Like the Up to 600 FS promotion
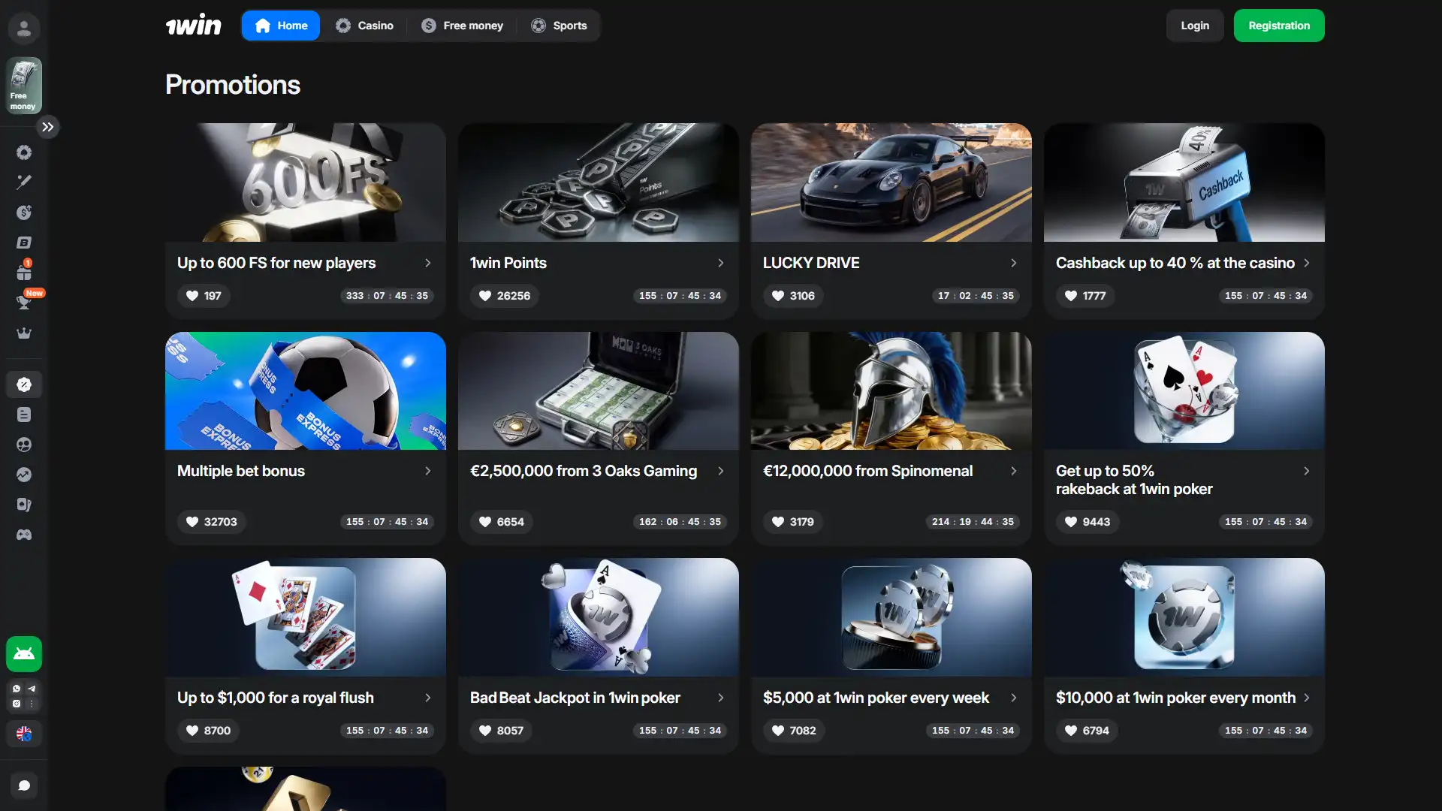Screen dimensions: 1442x811 point(204,296)
